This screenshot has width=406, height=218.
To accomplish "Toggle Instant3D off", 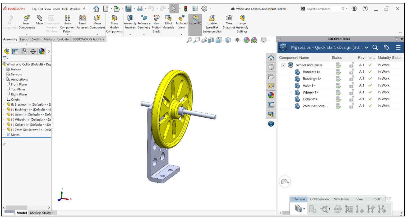I will pyautogui.click(x=195, y=21).
